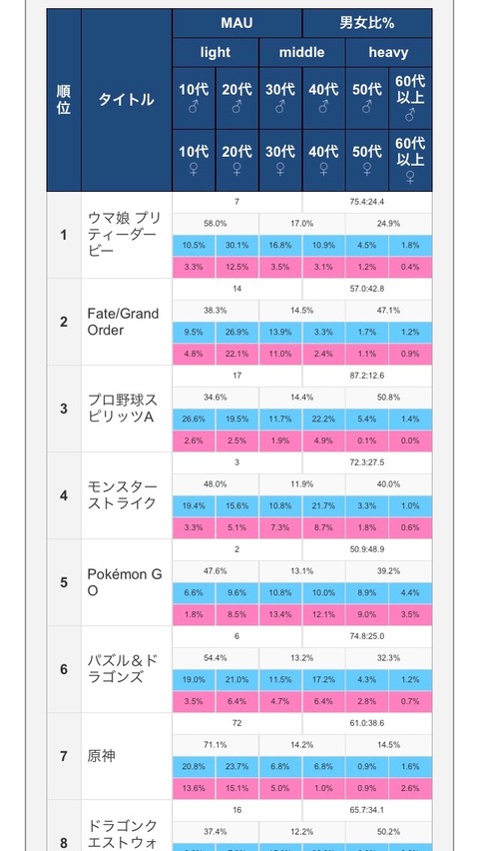The image size is (479, 851).
Task: Select 原神 title cell
Action: coord(127,756)
